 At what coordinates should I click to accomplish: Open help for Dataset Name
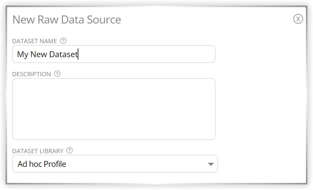(x=63, y=41)
